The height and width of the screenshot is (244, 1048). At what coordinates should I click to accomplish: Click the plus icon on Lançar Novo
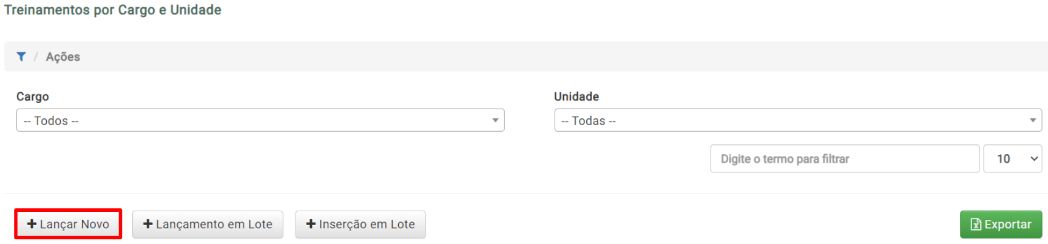point(32,224)
